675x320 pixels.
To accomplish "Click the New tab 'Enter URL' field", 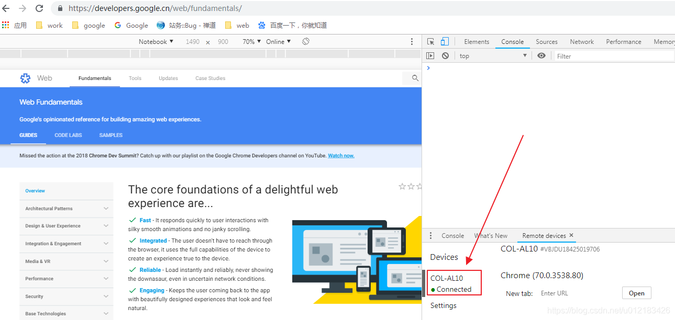I will click(578, 293).
